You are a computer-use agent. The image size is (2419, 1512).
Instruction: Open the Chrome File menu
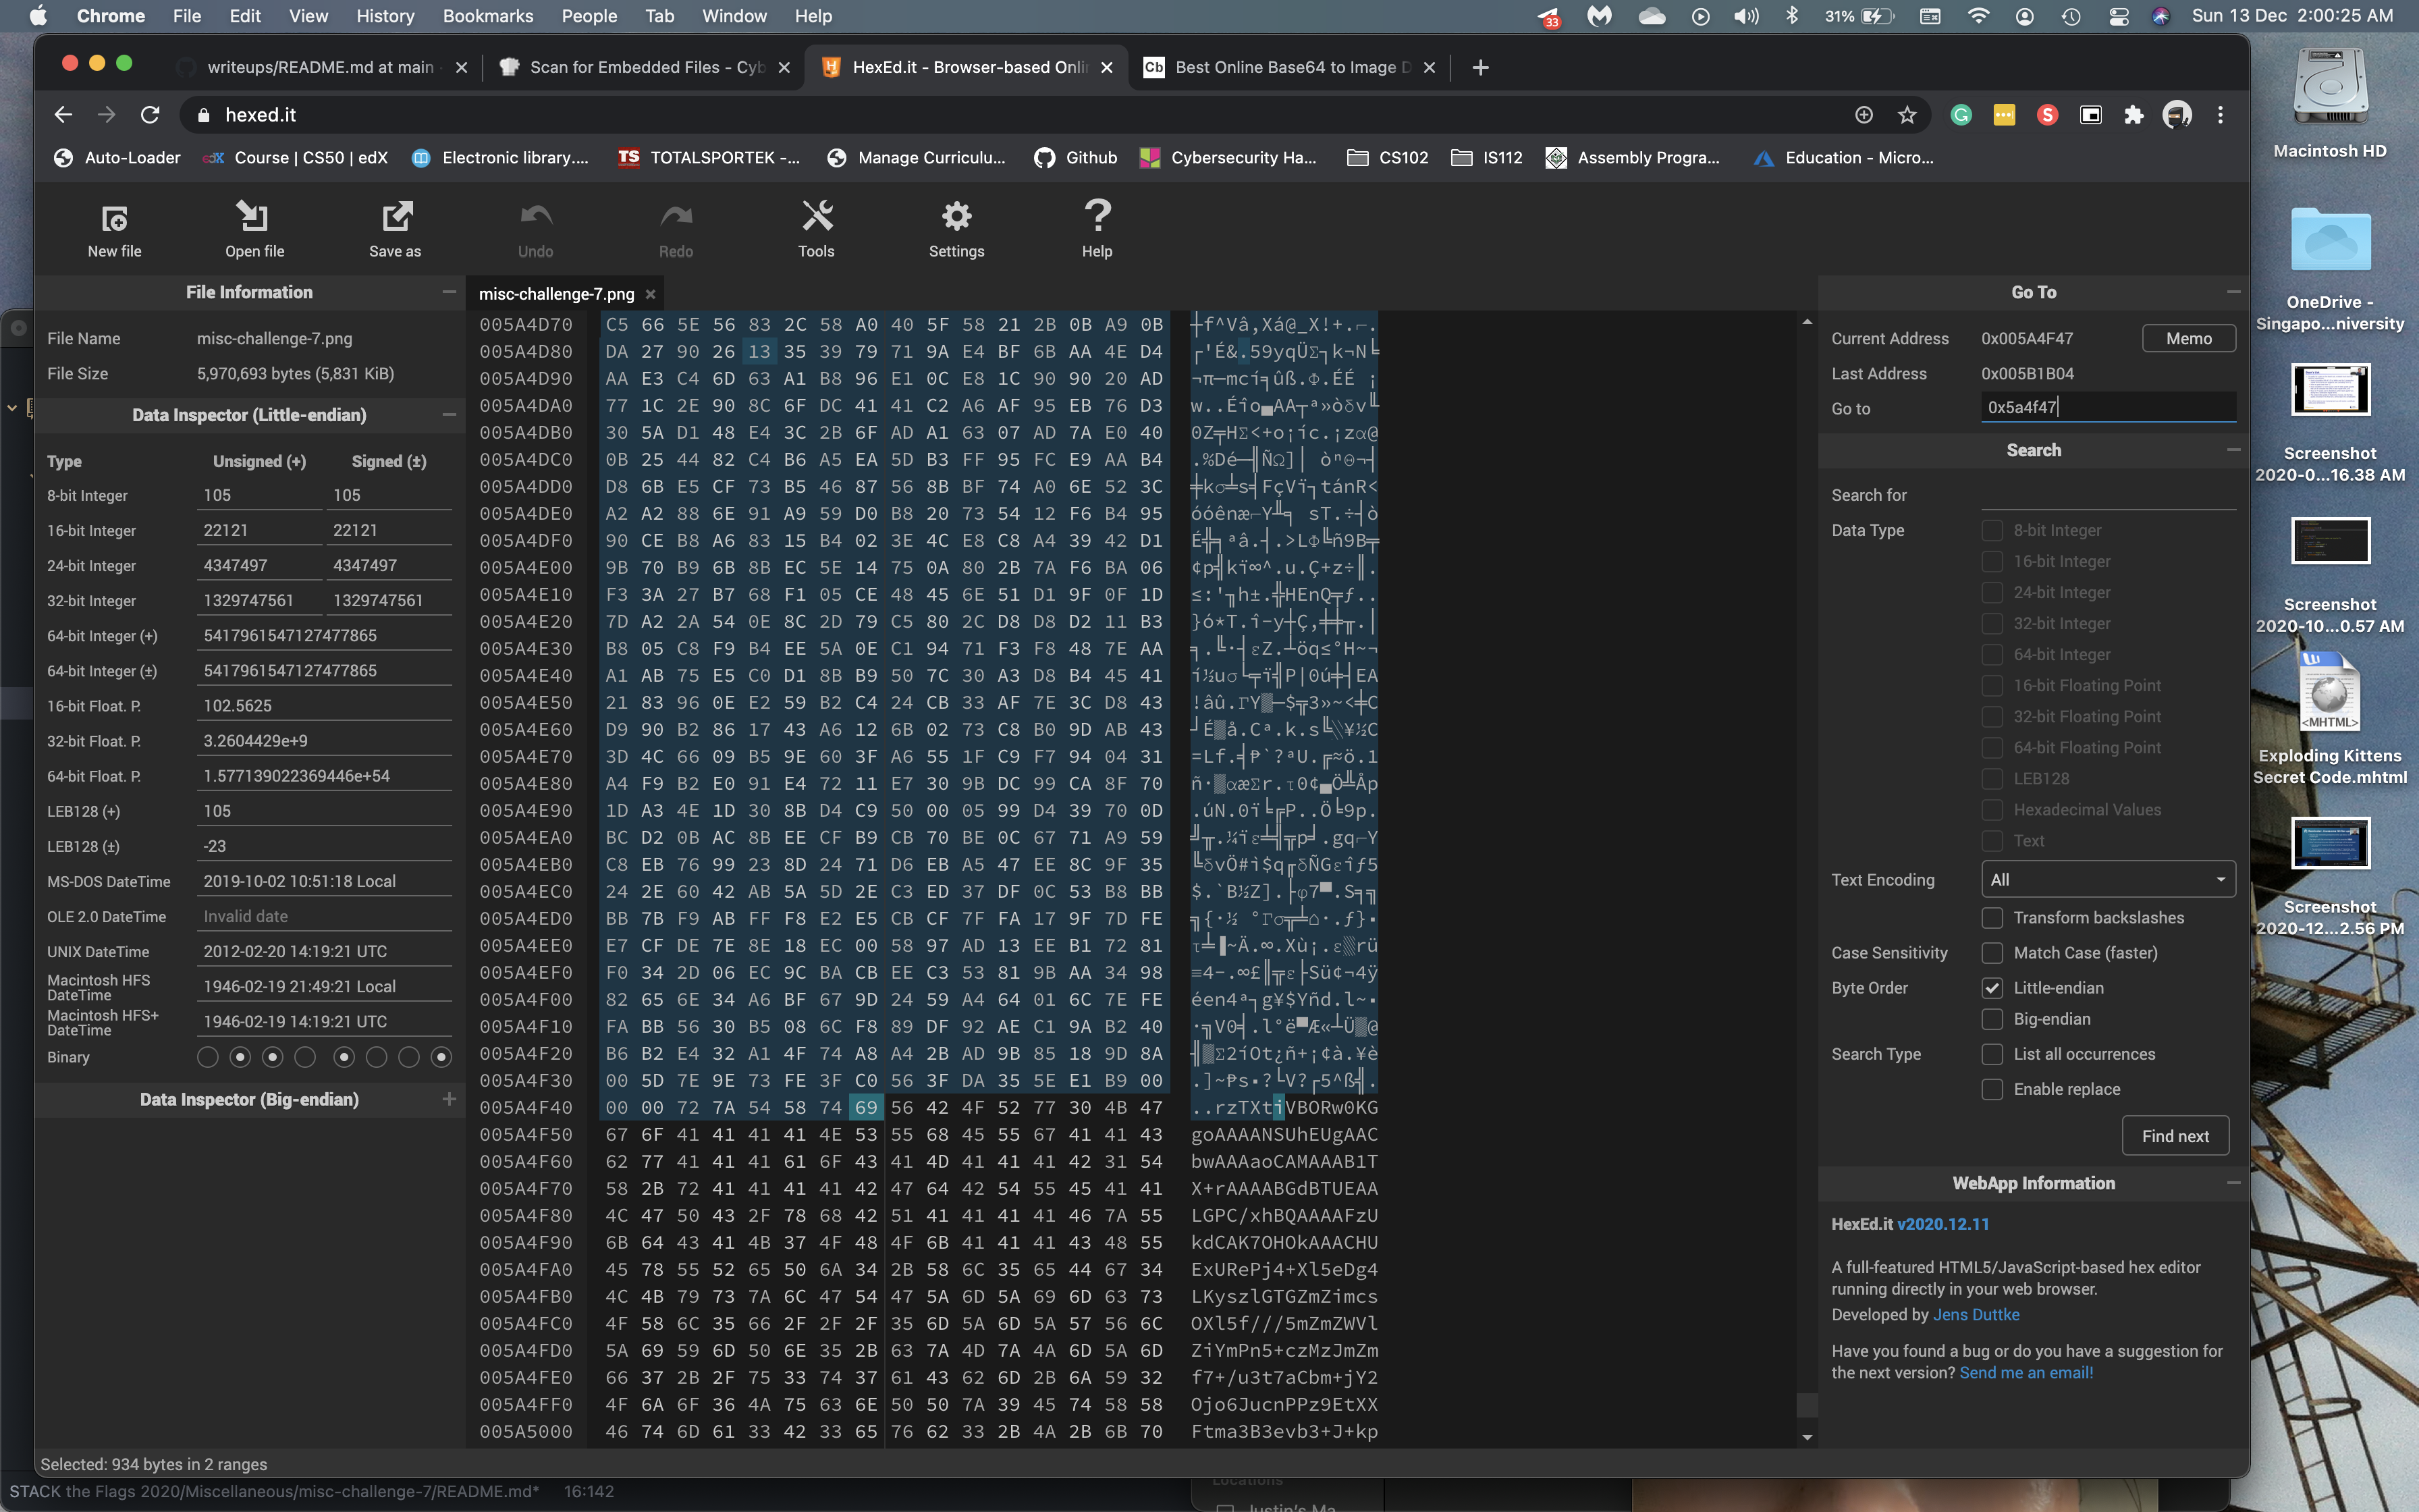pos(186,16)
